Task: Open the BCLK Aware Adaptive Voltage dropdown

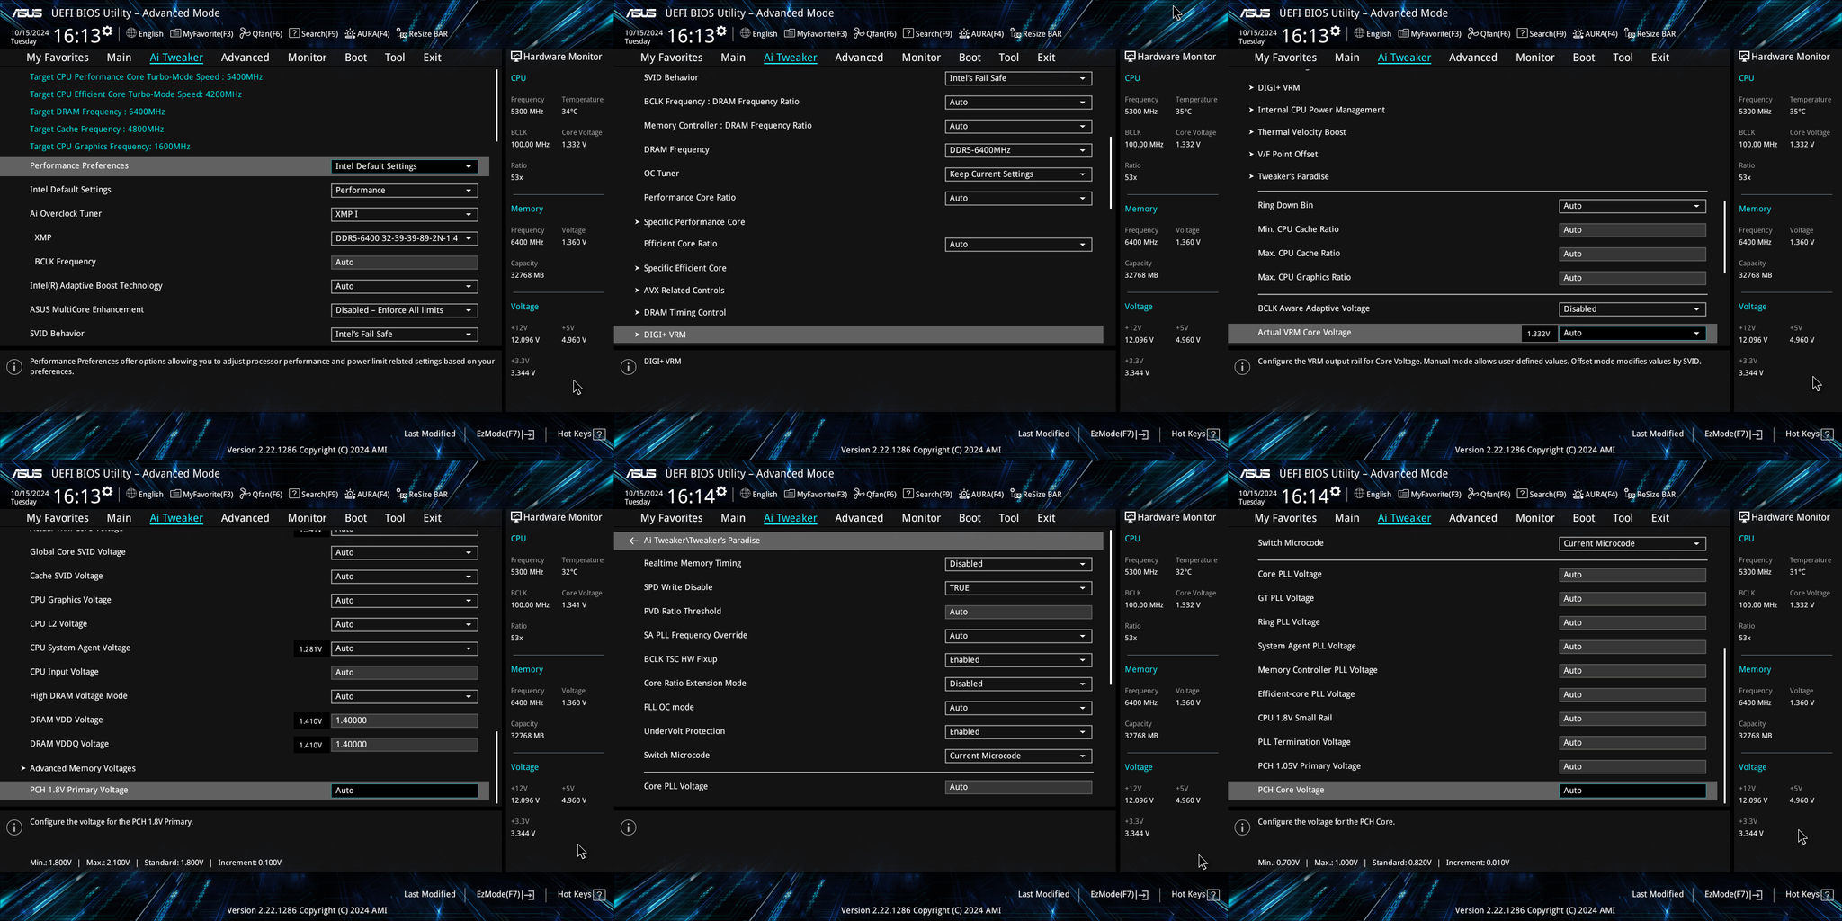Action: point(1632,309)
